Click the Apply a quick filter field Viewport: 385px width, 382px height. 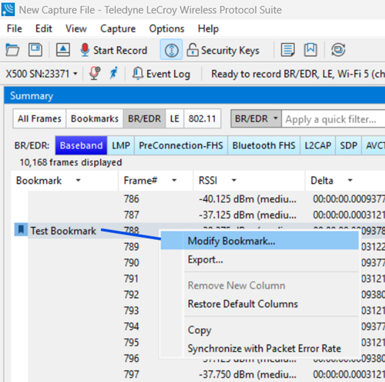coord(333,119)
